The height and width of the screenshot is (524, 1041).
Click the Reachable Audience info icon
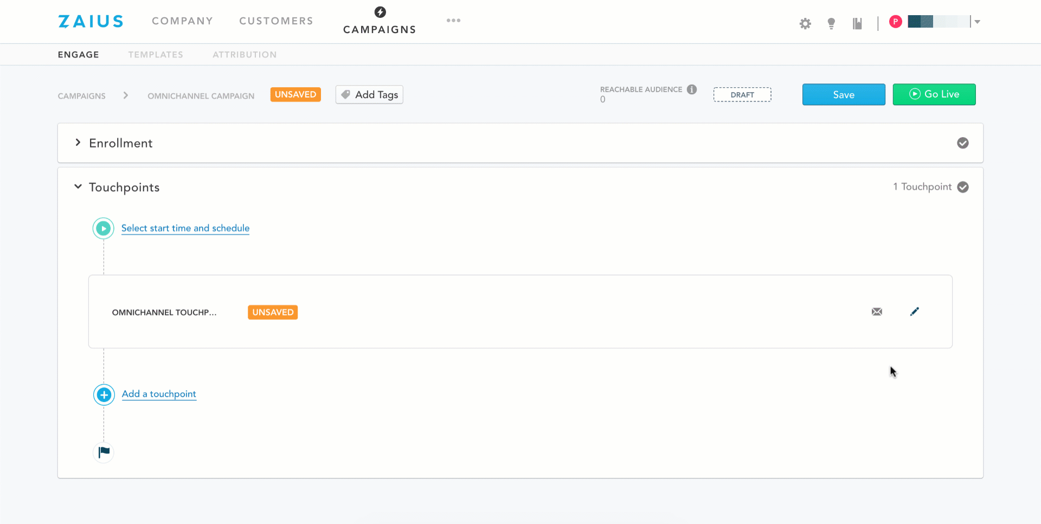click(692, 89)
